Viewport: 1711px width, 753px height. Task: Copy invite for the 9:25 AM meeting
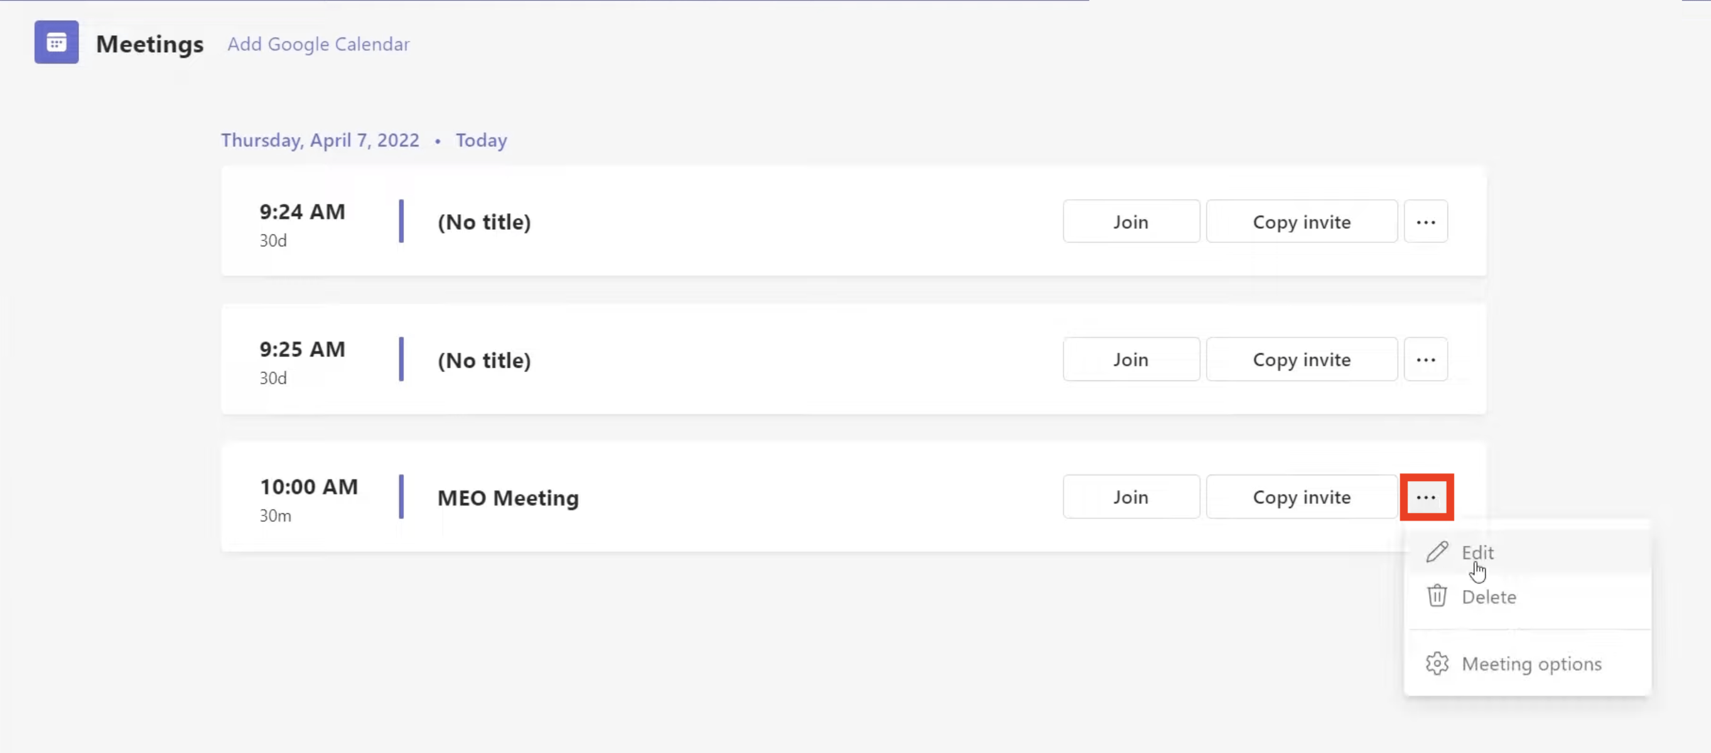click(1301, 359)
